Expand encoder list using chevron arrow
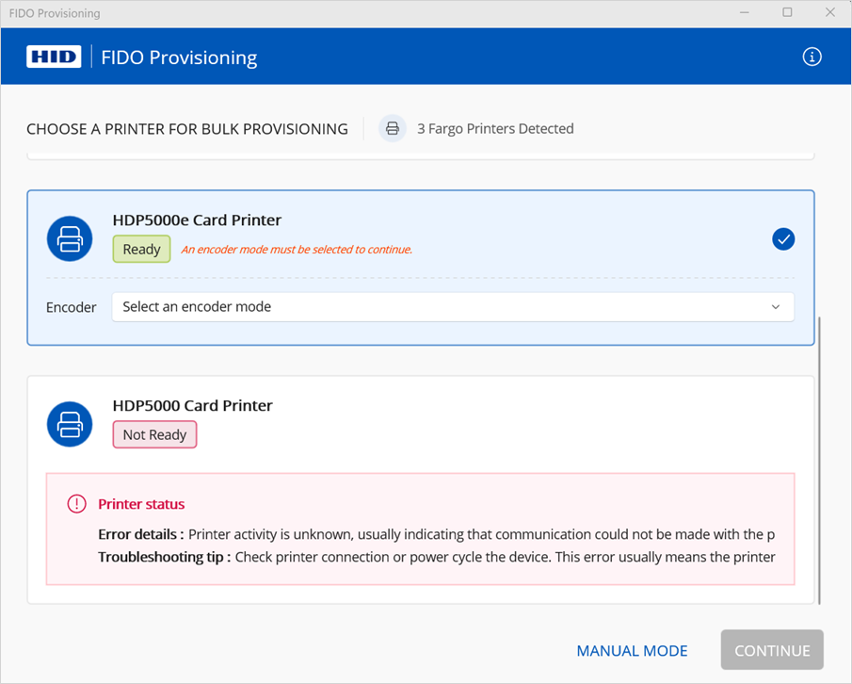This screenshot has height=684, width=852. (776, 307)
